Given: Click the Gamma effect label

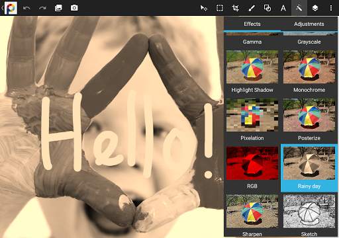Looking at the screenshot, I should pos(252,42).
